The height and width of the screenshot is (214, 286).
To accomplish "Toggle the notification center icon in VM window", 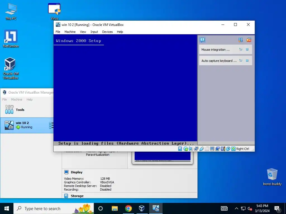I will click(202, 40).
